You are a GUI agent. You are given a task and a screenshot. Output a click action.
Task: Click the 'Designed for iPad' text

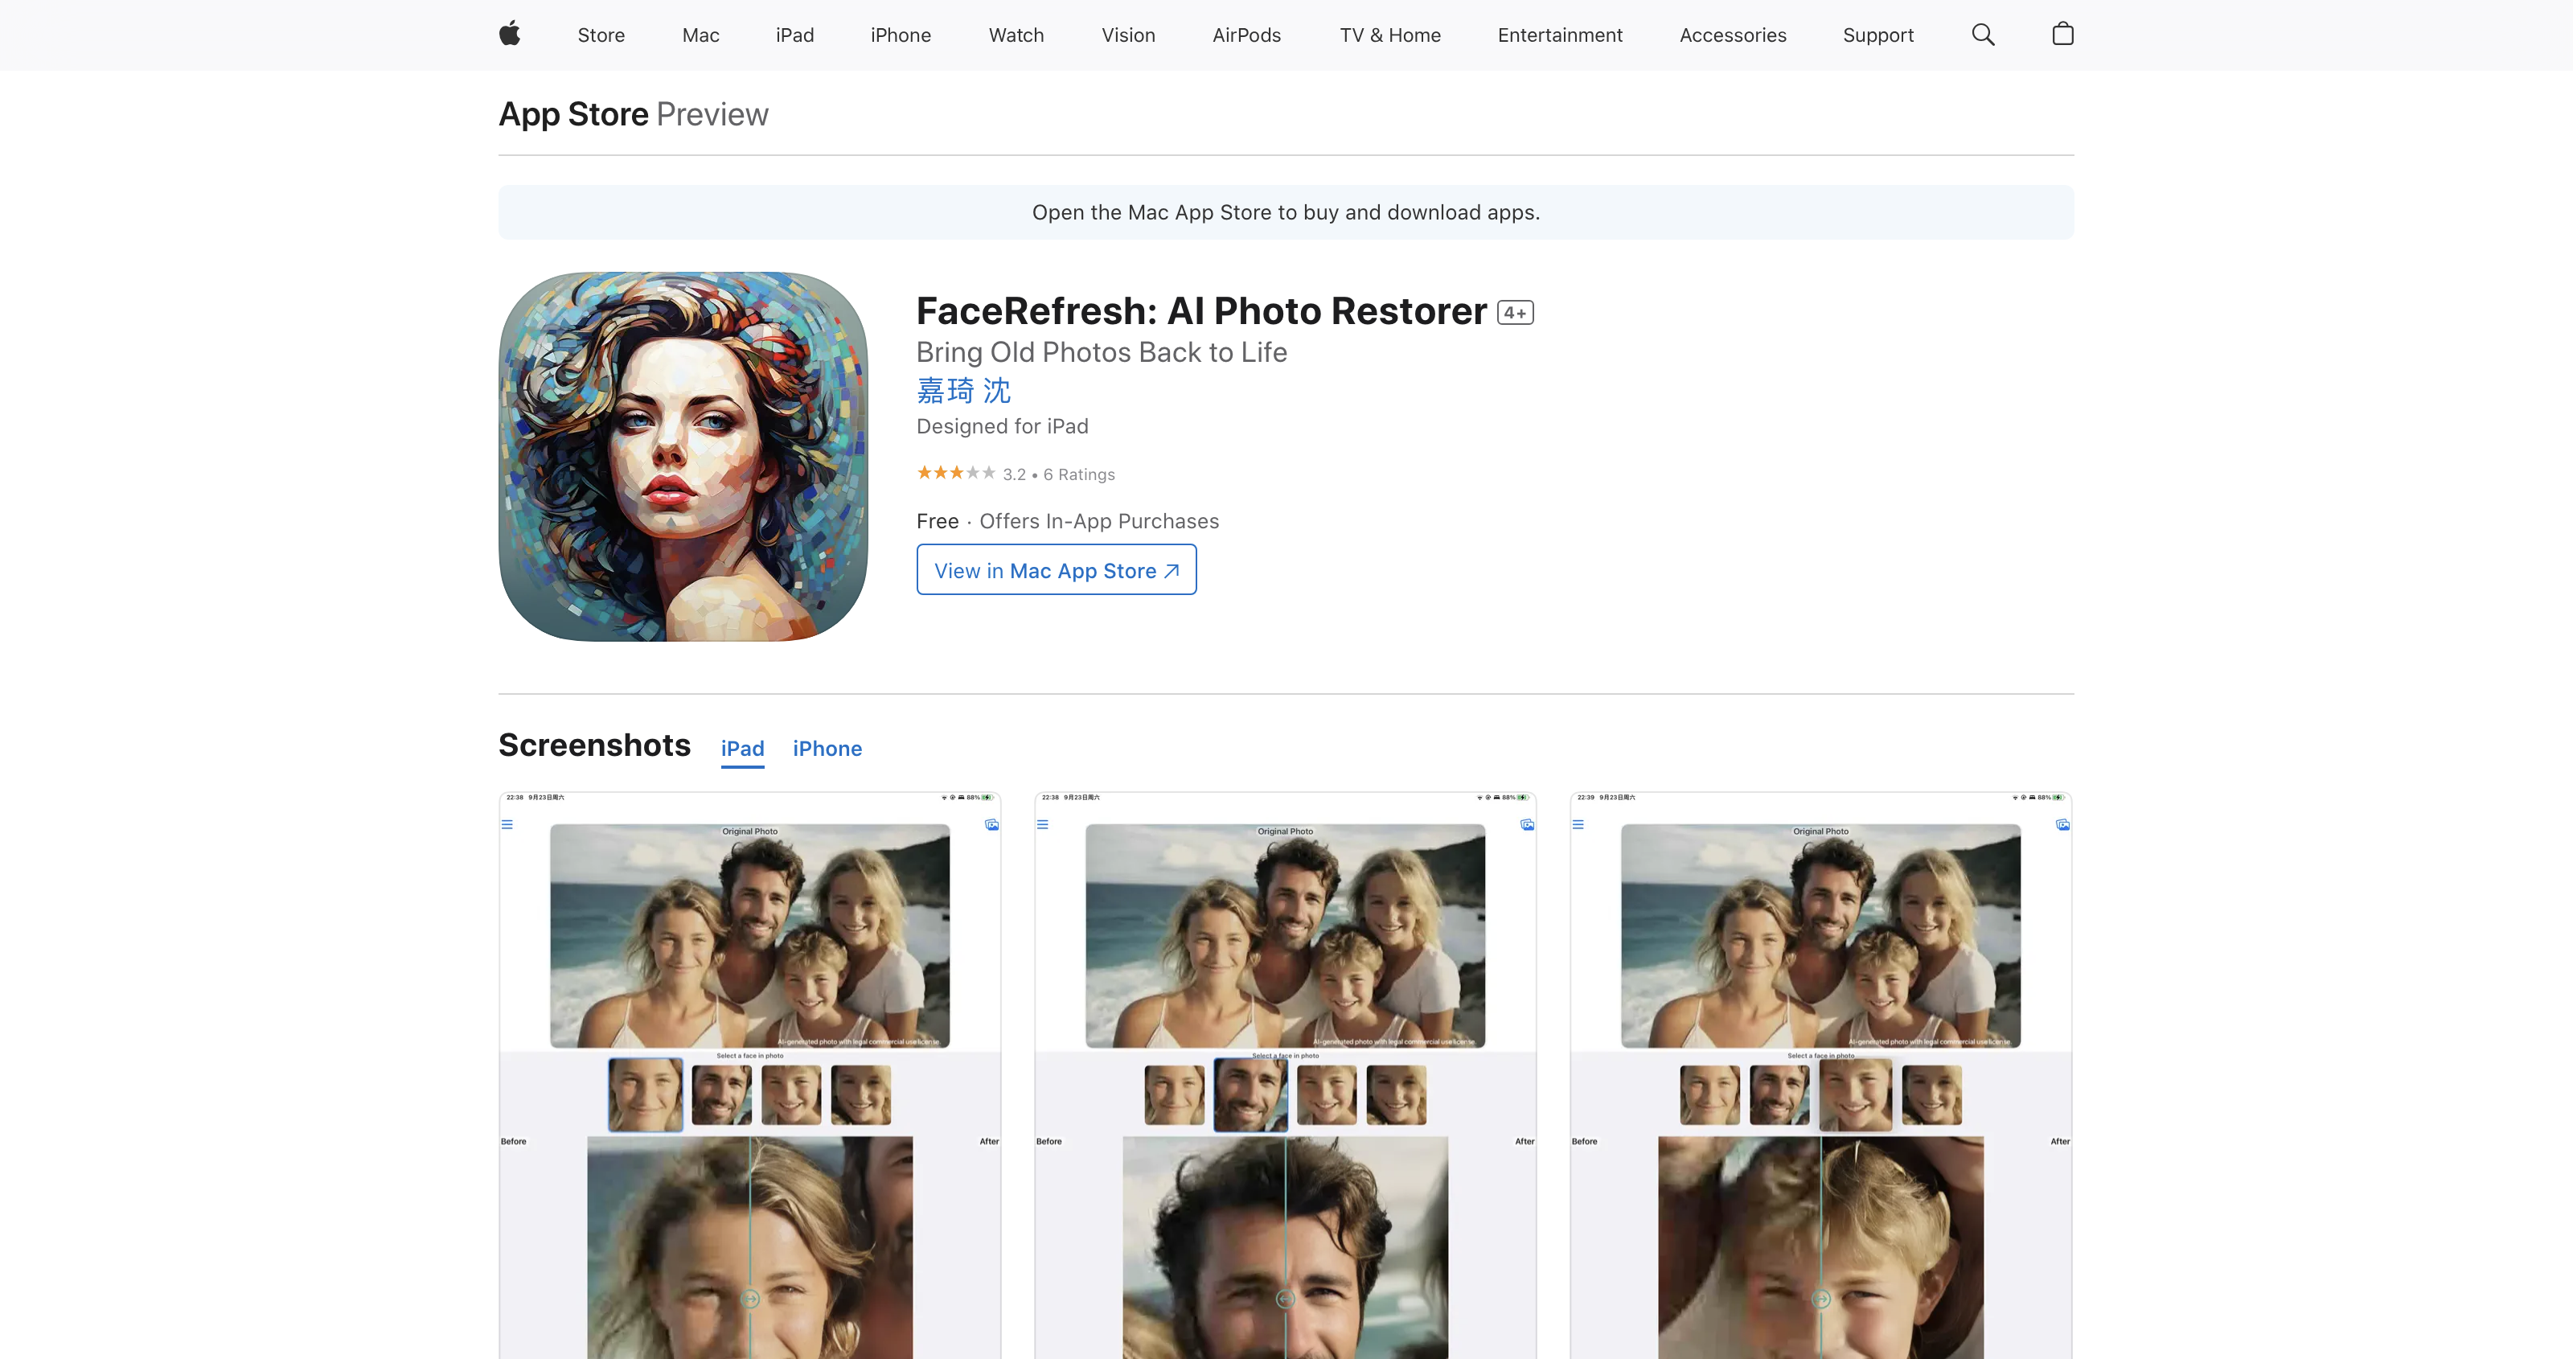[x=1003, y=427]
